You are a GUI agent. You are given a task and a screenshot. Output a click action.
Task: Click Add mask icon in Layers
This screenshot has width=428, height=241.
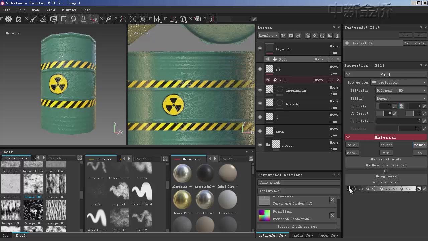[291, 36]
